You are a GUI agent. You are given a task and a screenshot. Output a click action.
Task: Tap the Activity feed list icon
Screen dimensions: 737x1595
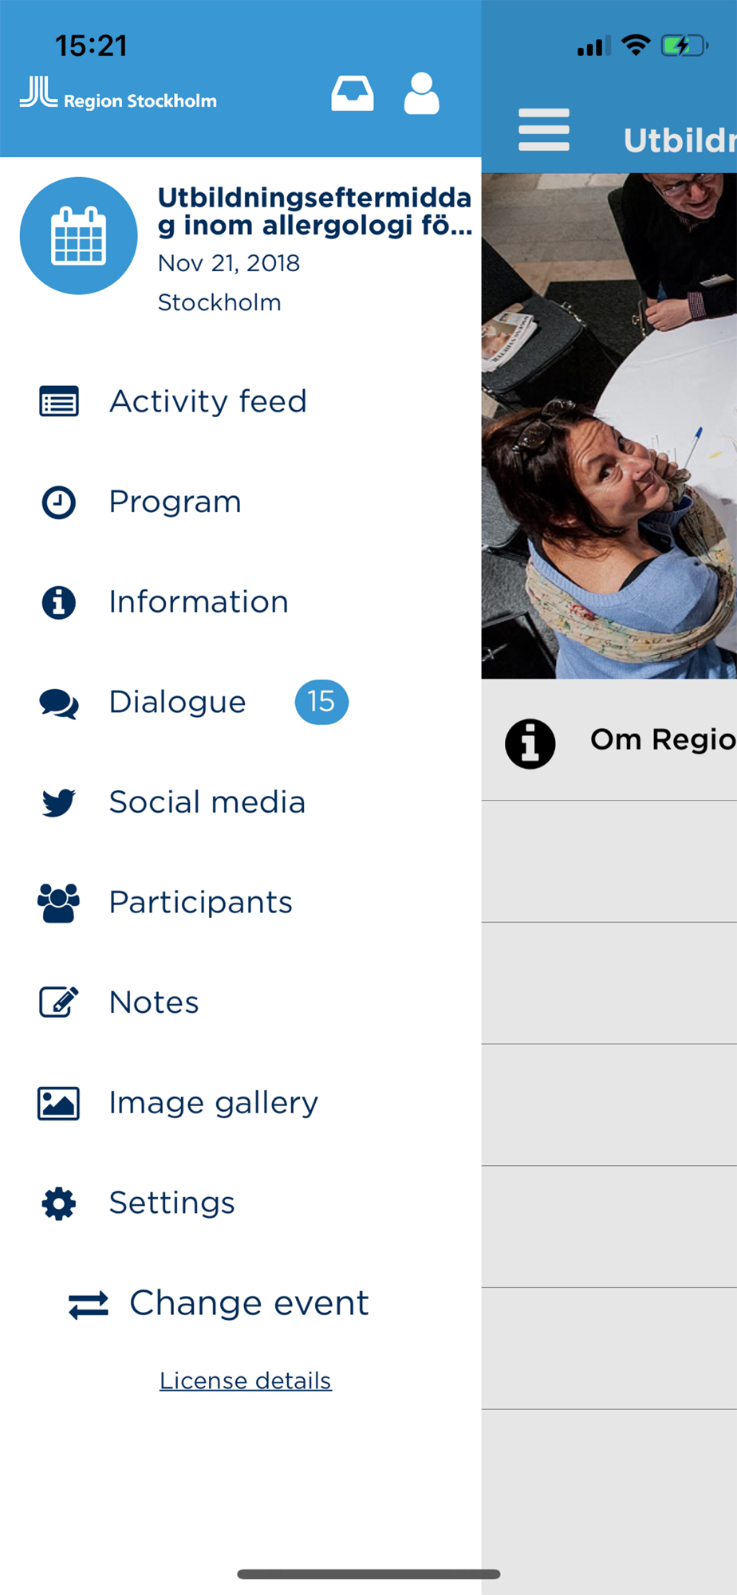point(59,401)
